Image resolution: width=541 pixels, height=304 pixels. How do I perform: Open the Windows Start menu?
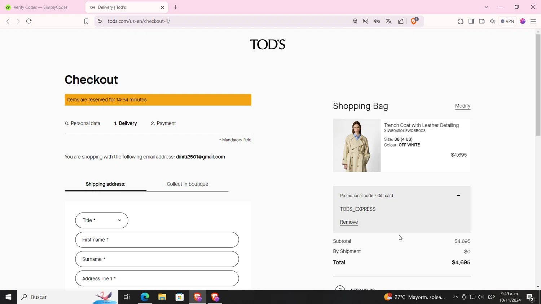click(x=8, y=297)
